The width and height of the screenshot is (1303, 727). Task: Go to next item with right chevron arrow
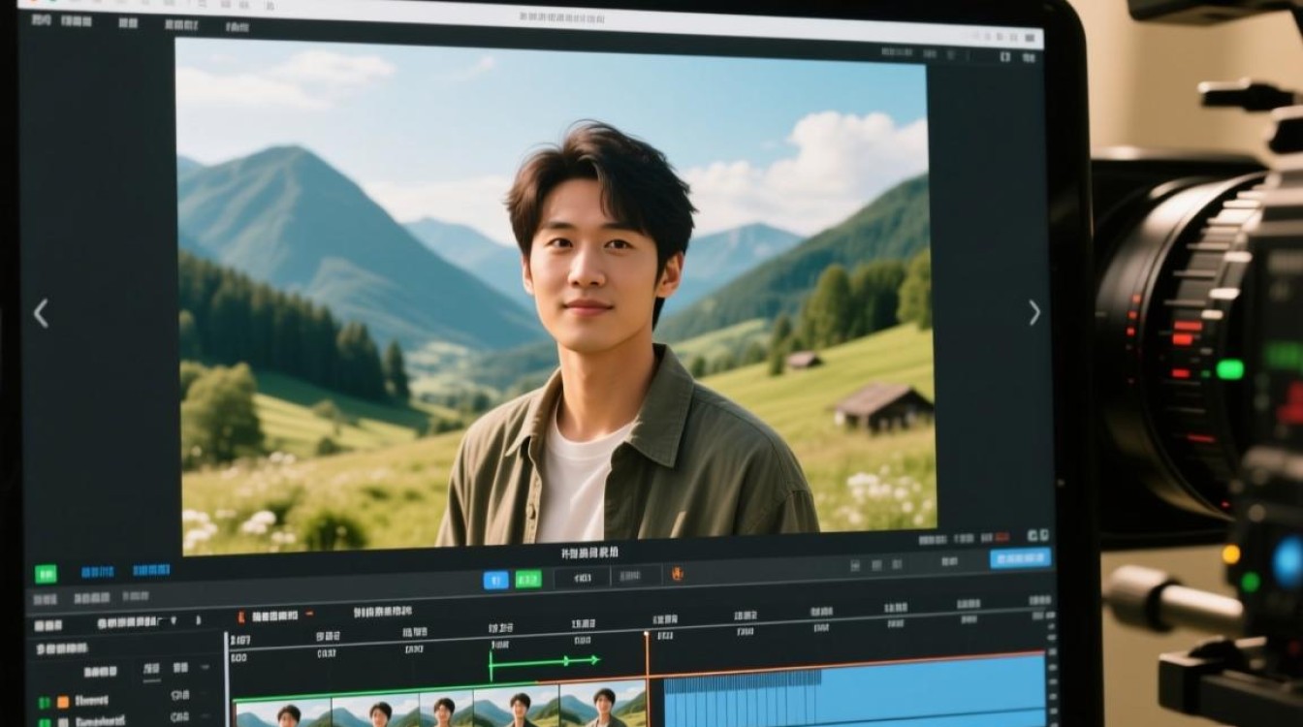(x=1034, y=312)
